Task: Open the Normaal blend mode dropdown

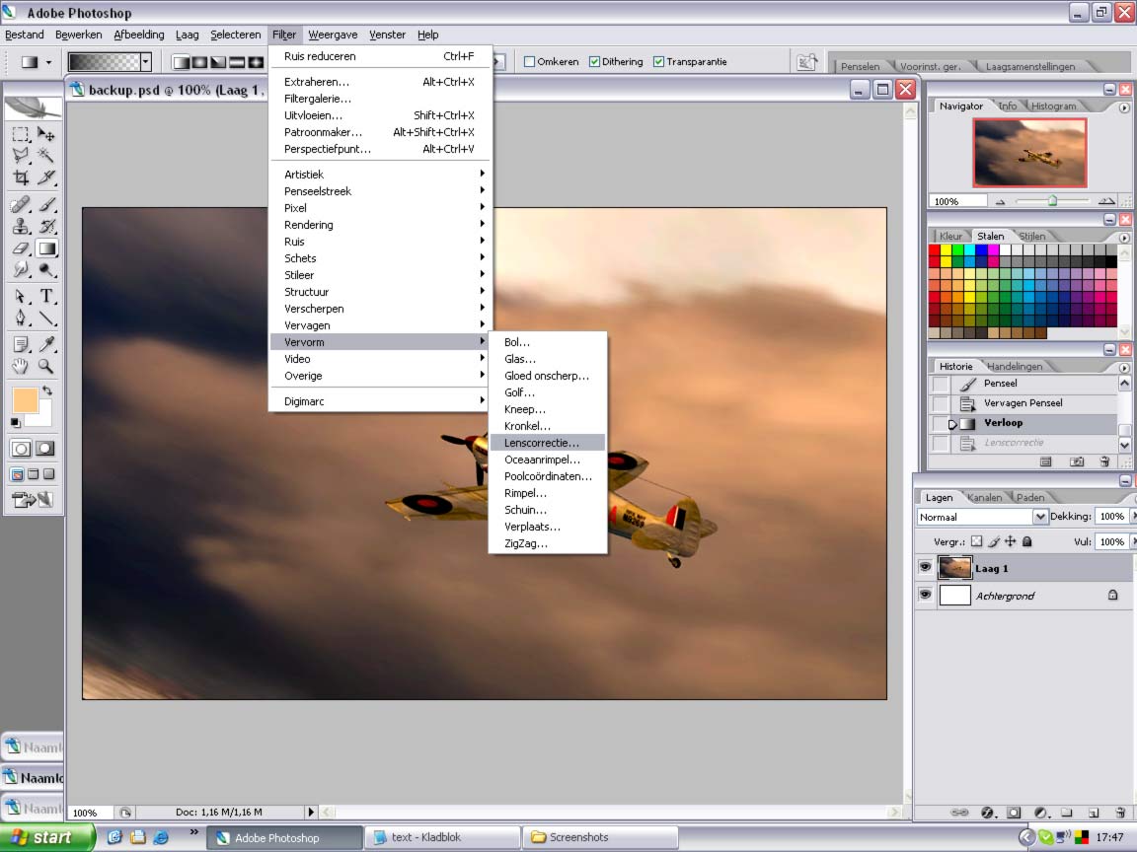Action: point(1040,517)
